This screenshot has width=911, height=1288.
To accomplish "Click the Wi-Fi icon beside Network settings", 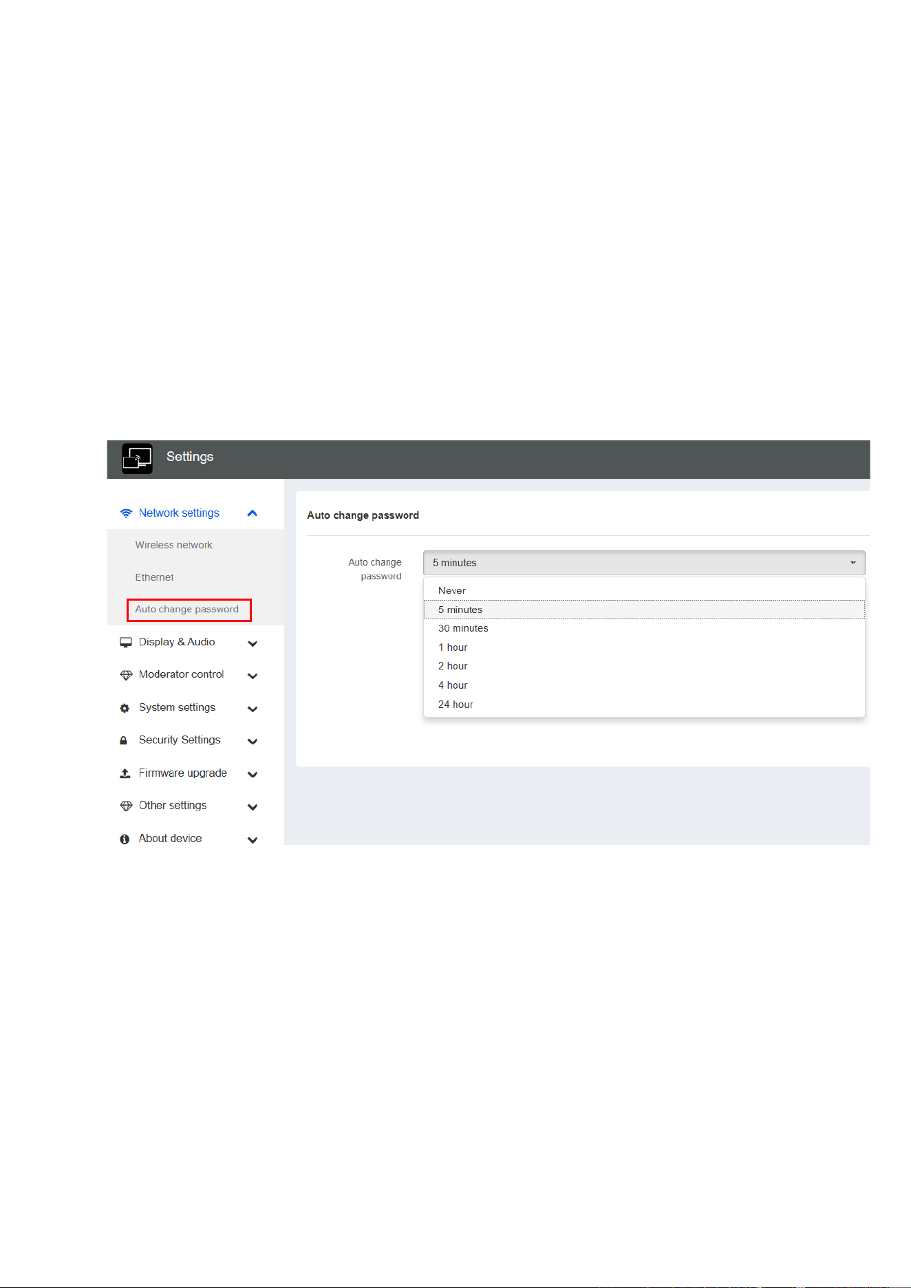I will pyautogui.click(x=126, y=513).
